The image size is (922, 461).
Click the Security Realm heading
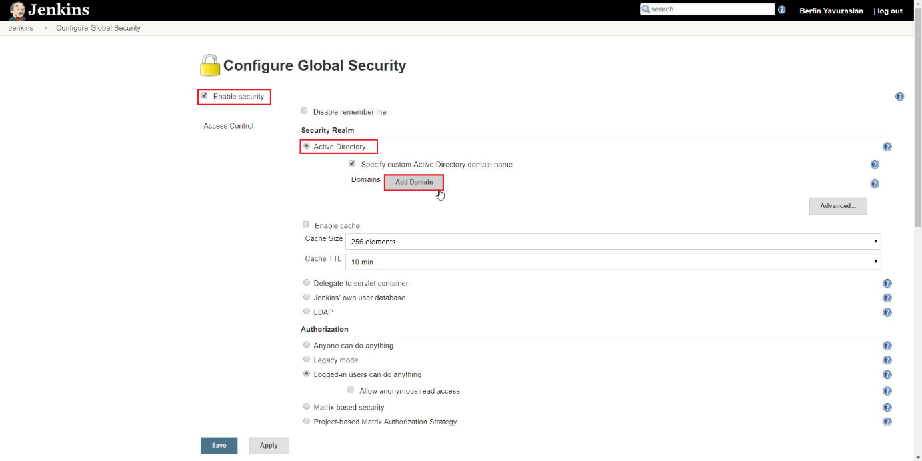(x=327, y=130)
